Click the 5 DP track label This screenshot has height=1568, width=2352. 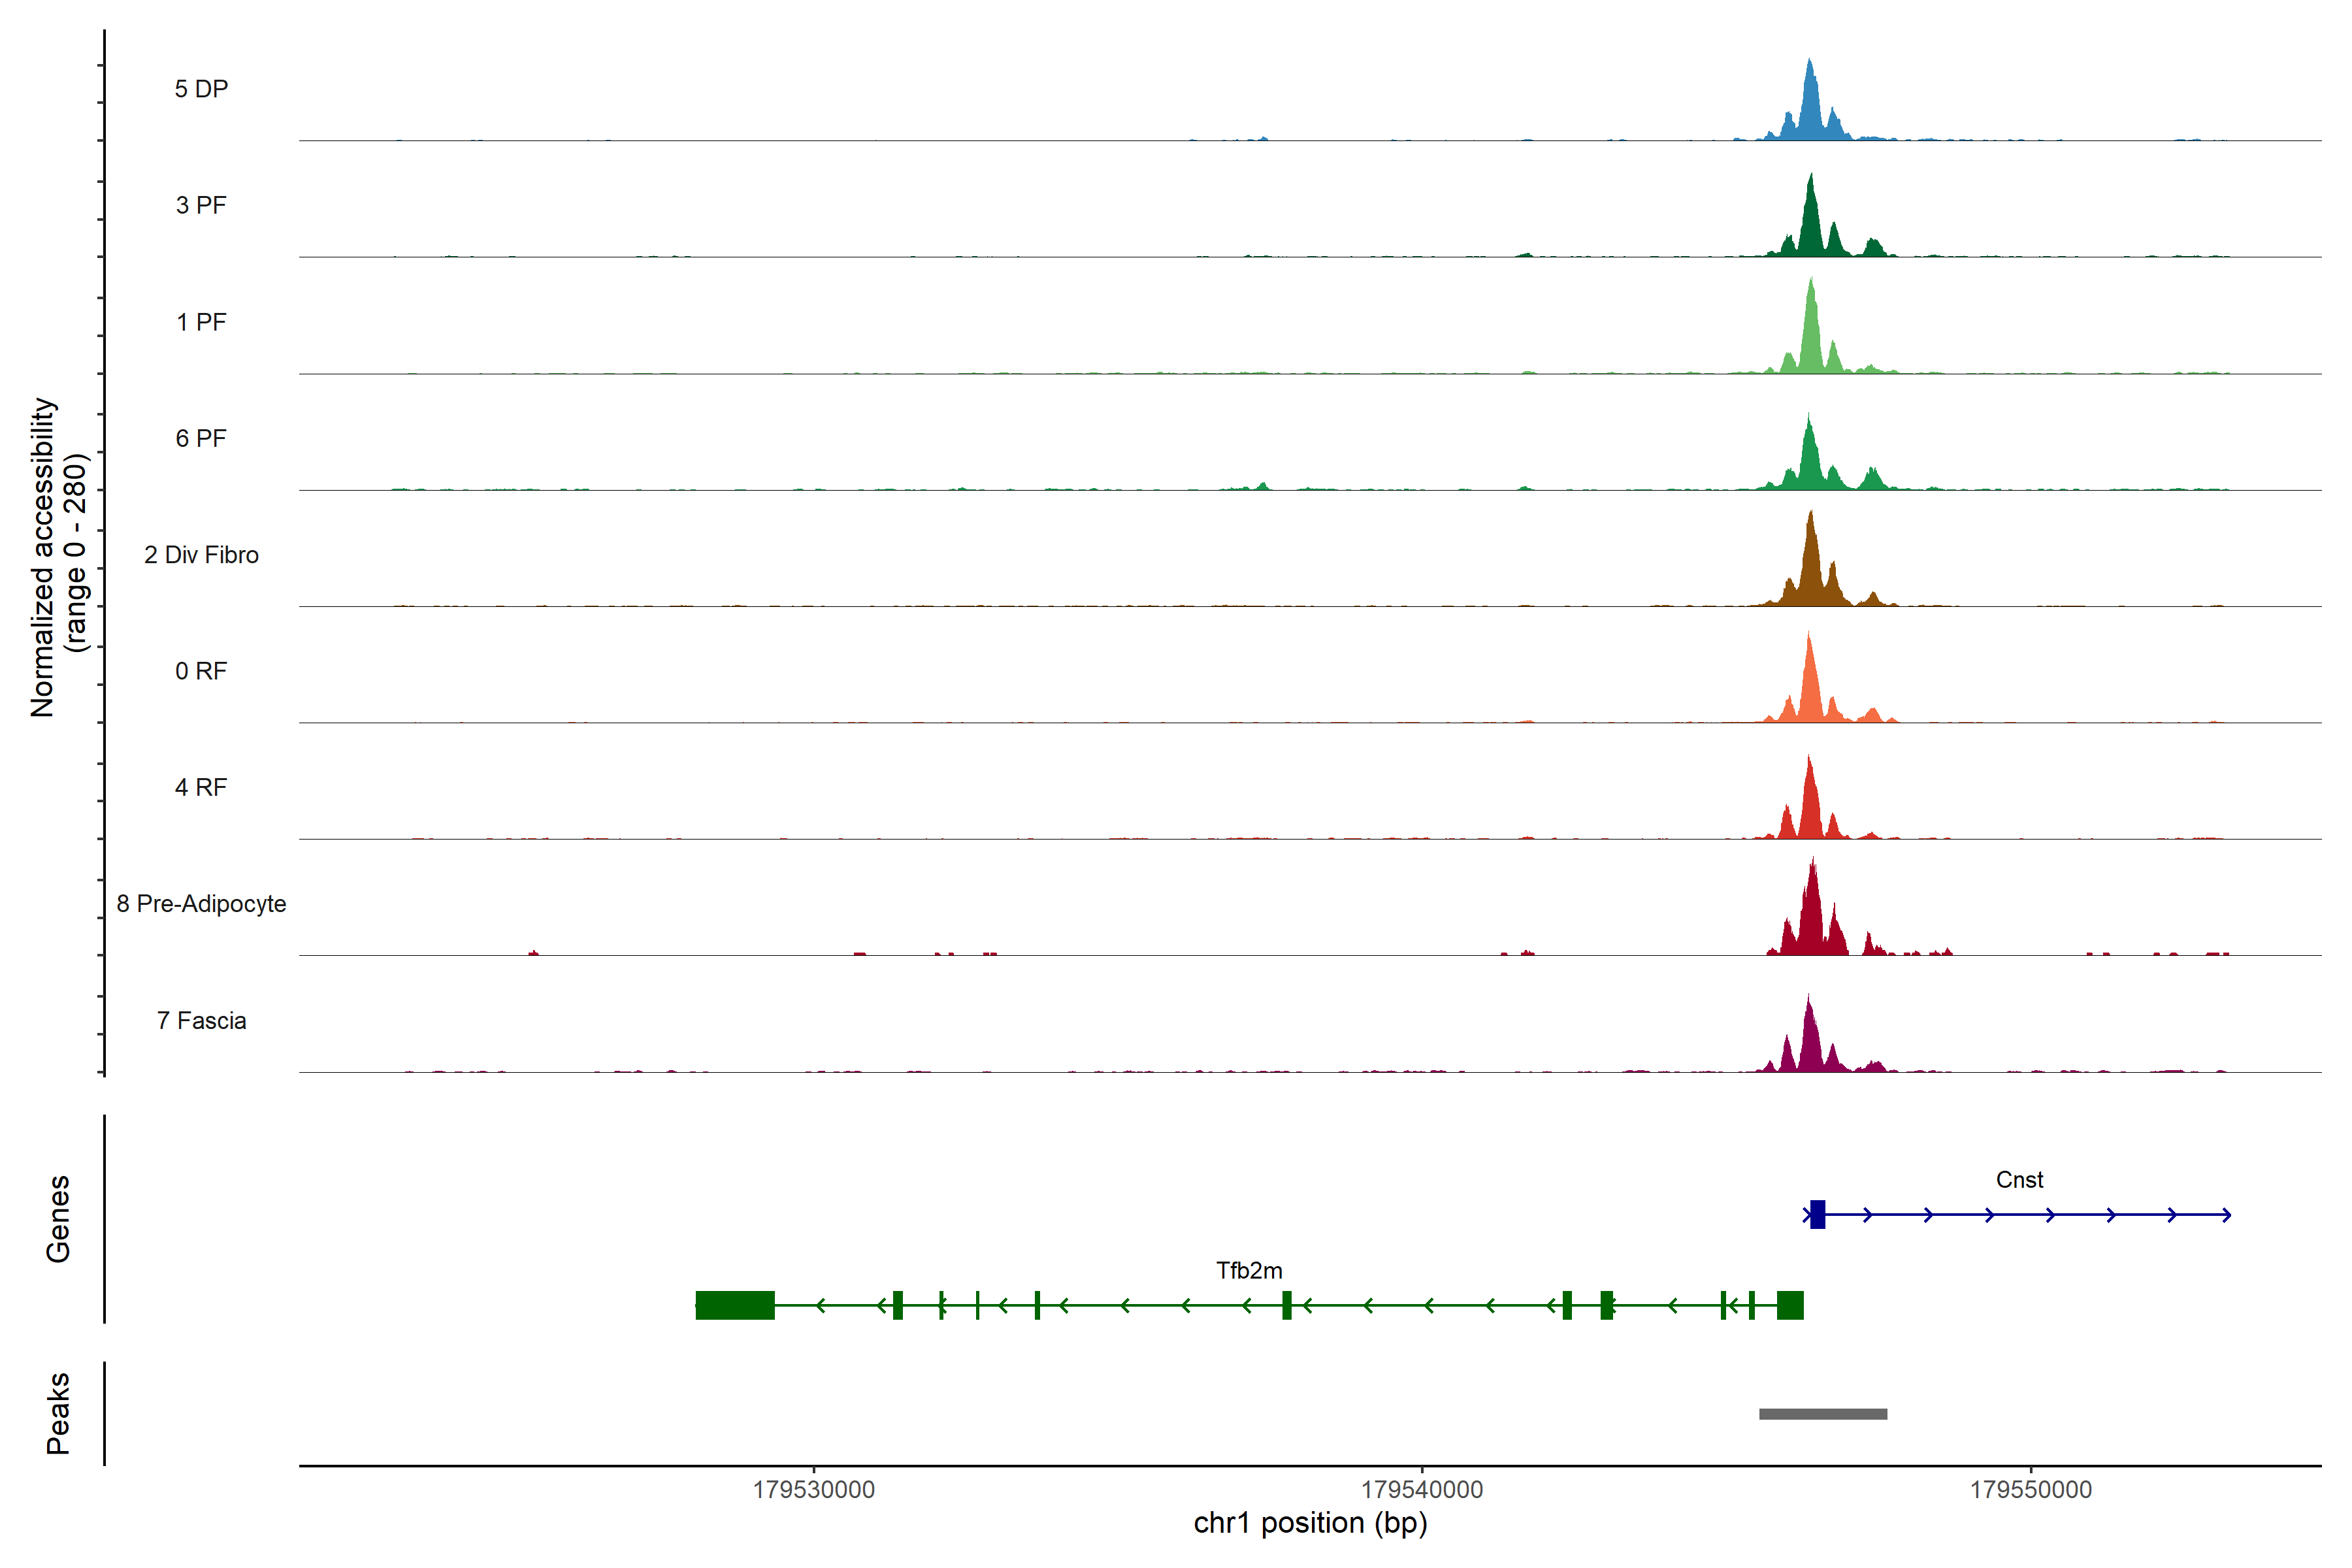click(x=201, y=89)
